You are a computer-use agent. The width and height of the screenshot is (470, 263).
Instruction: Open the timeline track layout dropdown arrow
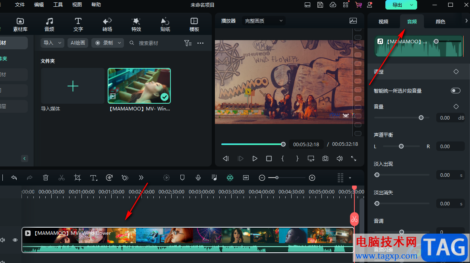[350, 178]
